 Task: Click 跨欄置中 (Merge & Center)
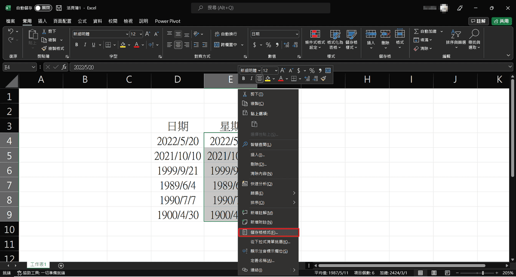click(x=226, y=45)
